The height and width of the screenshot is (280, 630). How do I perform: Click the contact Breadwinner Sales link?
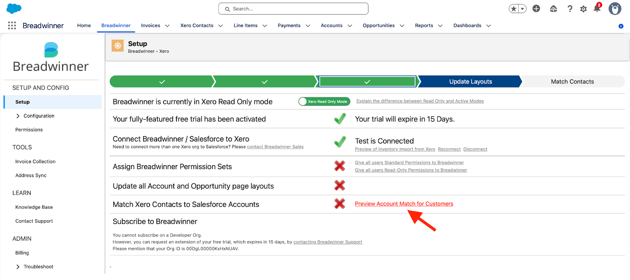click(x=275, y=147)
